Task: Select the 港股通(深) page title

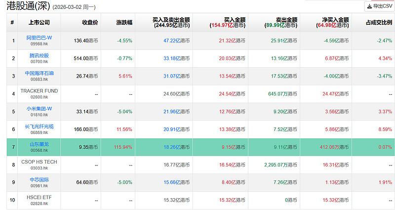Action: point(29,6)
